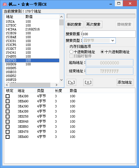The image size is (139, 168).
Task: Click the 起始地址 field
Action: point(110,63)
